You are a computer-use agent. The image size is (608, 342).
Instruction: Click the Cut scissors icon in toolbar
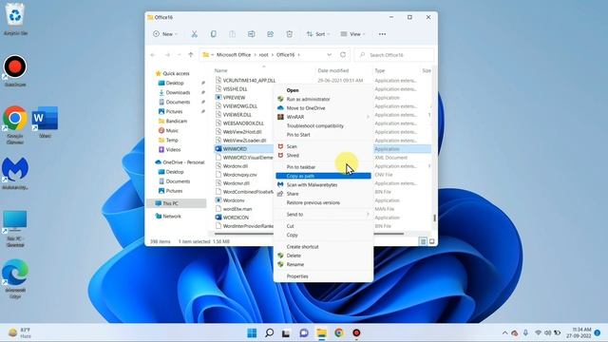[194, 34]
